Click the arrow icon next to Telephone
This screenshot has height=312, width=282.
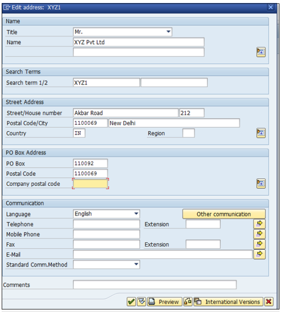[x=260, y=224]
